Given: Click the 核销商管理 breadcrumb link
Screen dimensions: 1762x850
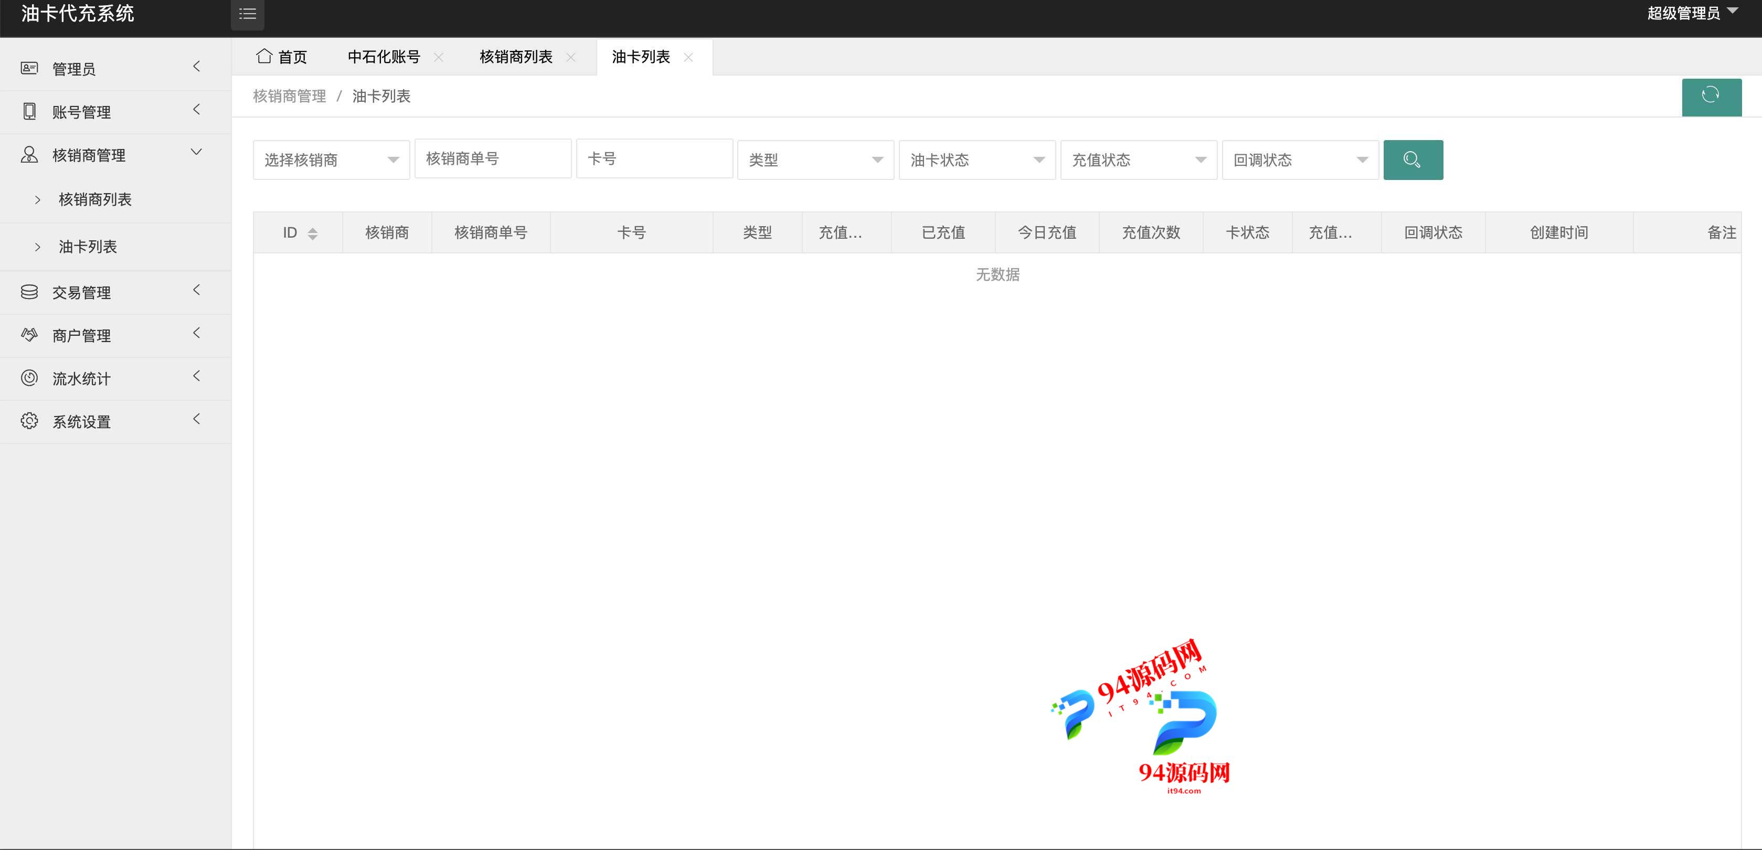Looking at the screenshot, I should click(289, 97).
